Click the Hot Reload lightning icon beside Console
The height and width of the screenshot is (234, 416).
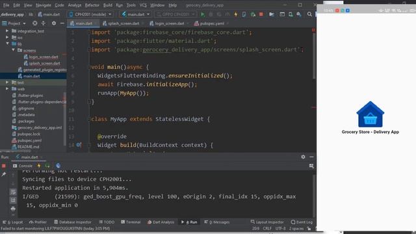pyautogui.click(x=39, y=166)
